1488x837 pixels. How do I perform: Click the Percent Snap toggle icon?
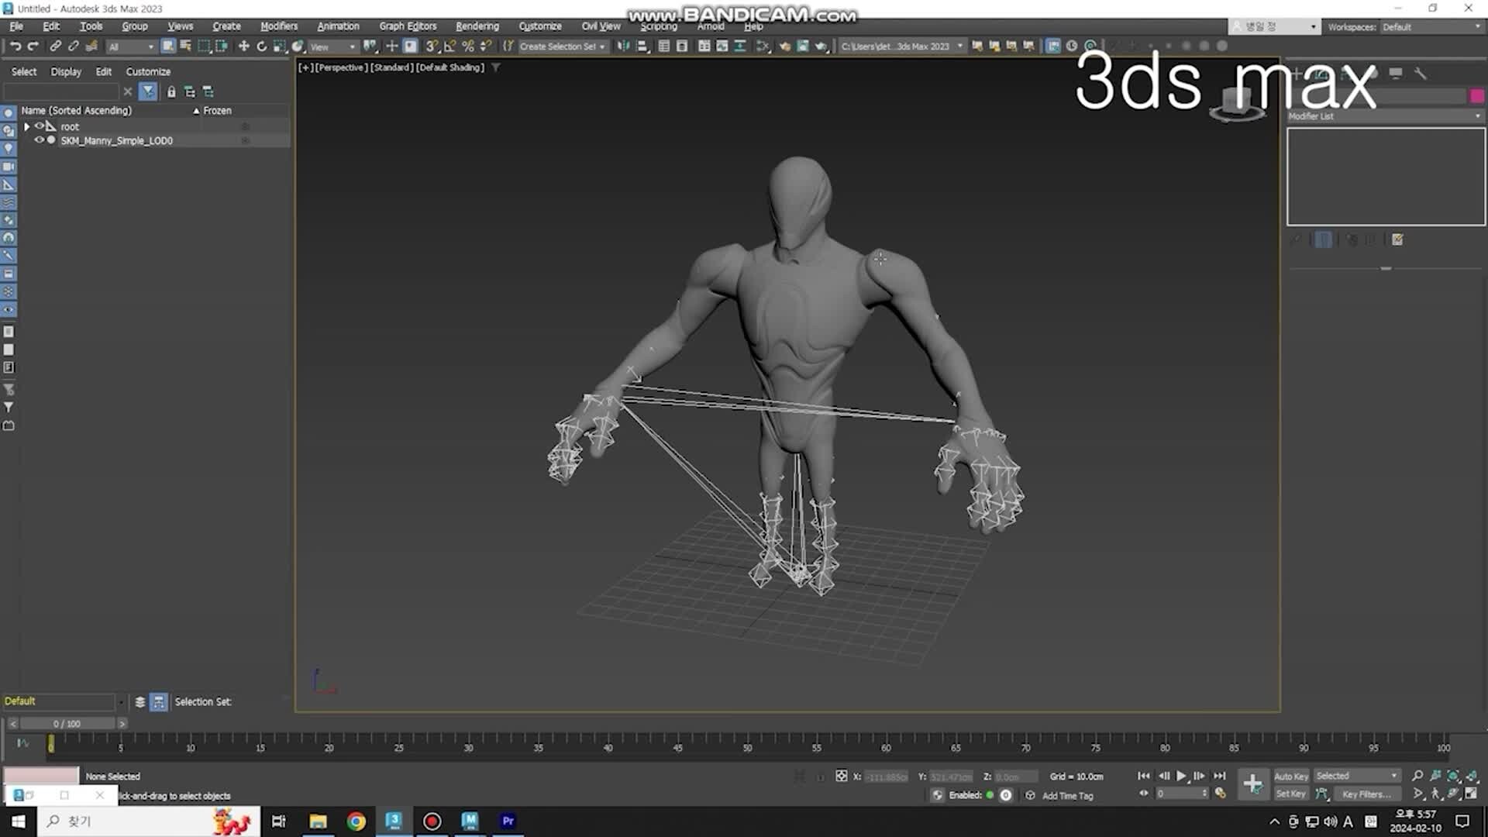point(467,46)
